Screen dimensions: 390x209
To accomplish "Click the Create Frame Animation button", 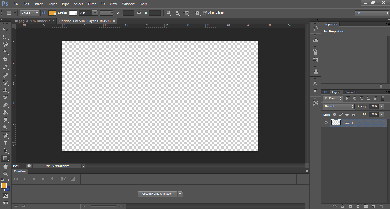I will (157, 194).
